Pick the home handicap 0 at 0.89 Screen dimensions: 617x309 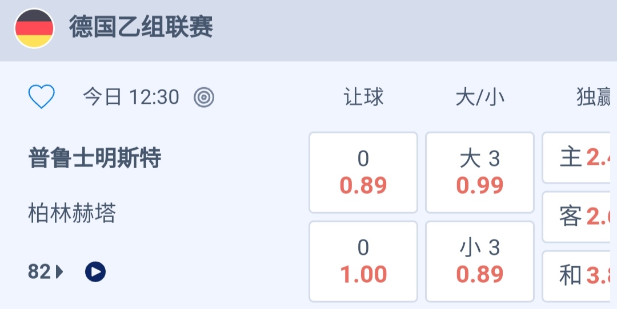coord(363,172)
